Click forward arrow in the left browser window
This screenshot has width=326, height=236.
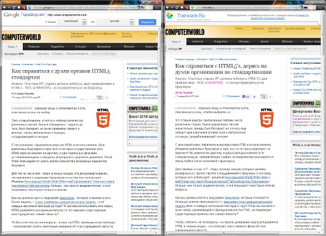coord(9,7)
